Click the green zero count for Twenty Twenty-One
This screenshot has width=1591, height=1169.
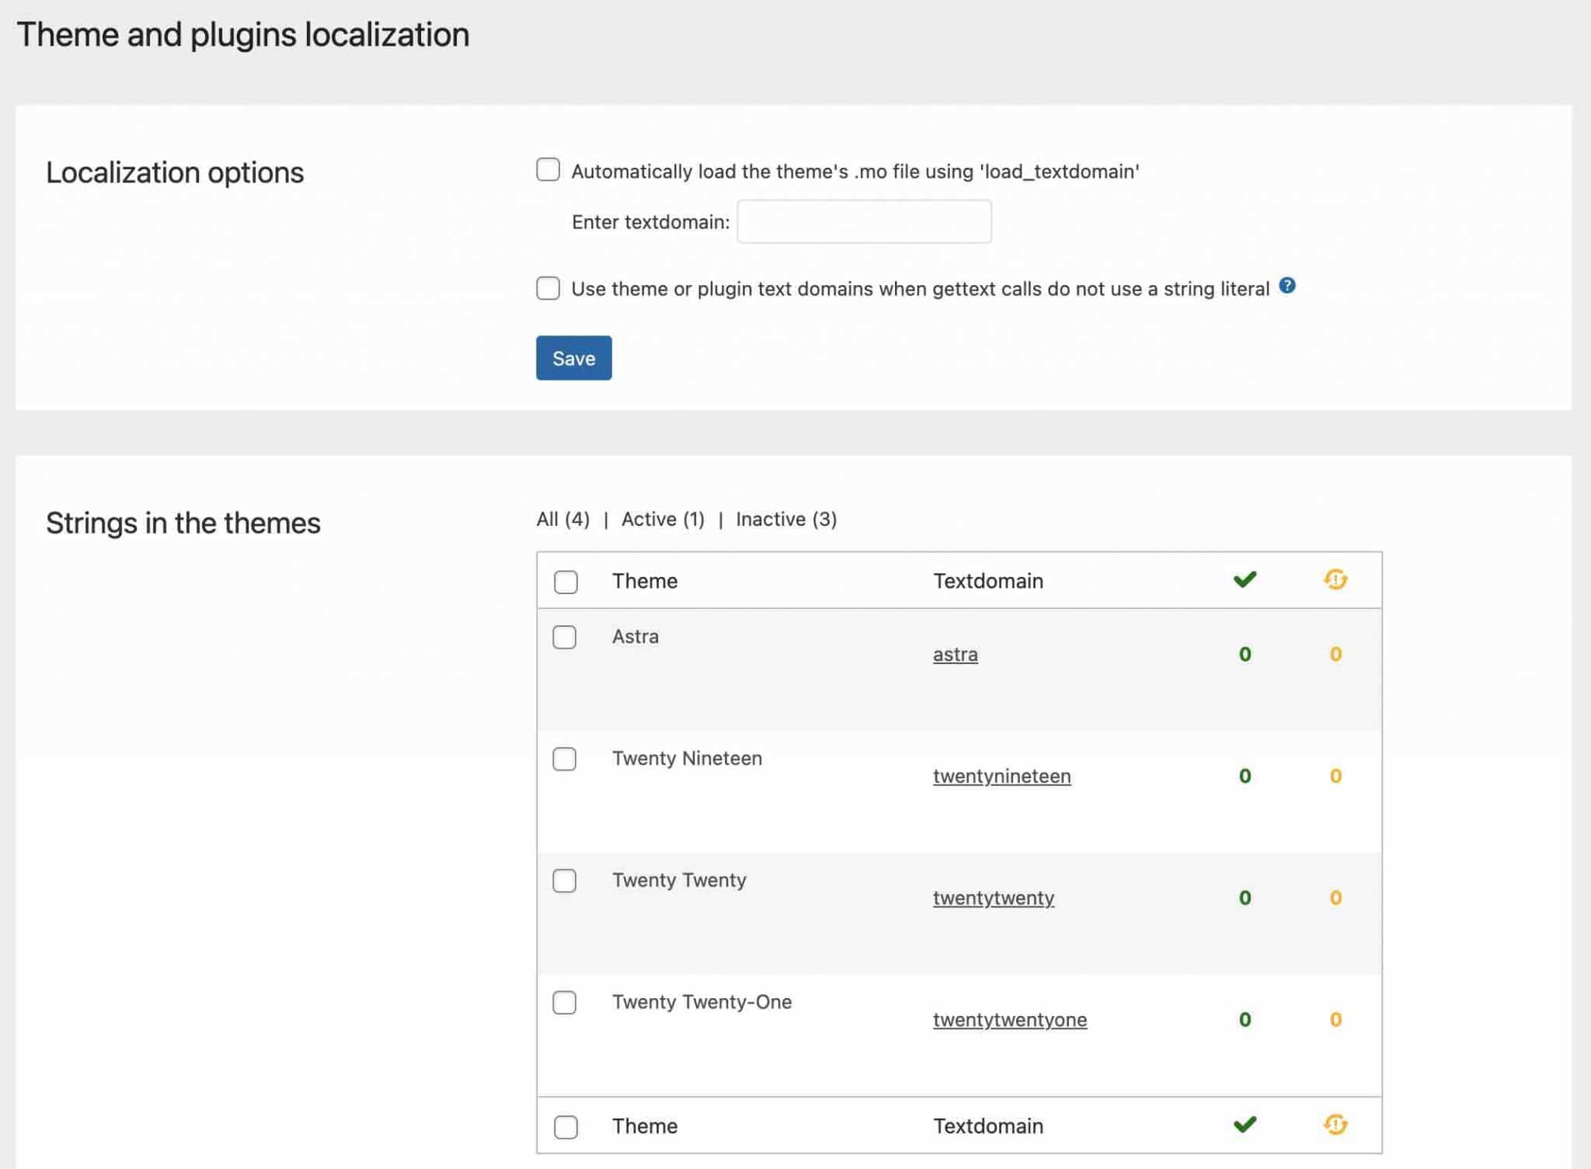pyautogui.click(x=1245, y=1020)
